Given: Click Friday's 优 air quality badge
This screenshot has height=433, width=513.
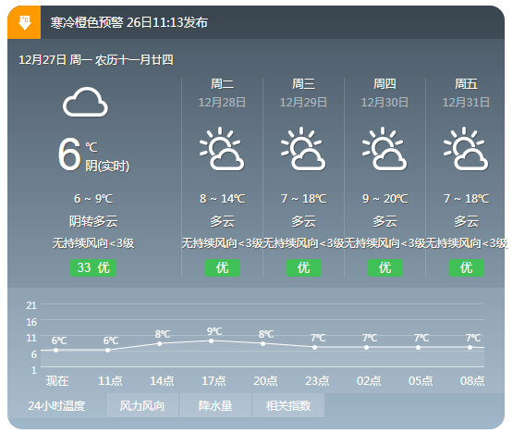Looking at the screenshot, I should 467,267.
